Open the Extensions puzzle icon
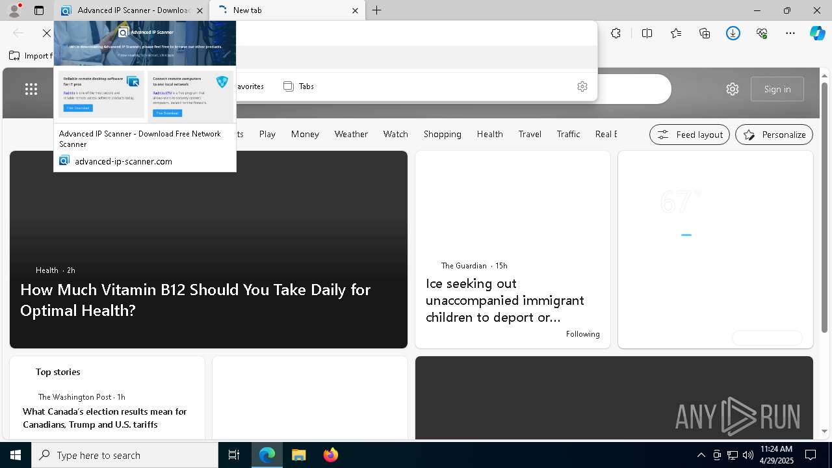832x468 pixels. [x=616, y=33]
